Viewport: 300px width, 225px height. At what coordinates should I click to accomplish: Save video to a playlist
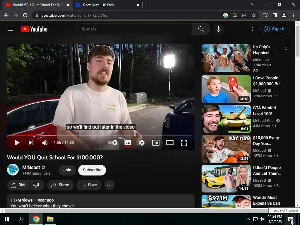(88, 185)
